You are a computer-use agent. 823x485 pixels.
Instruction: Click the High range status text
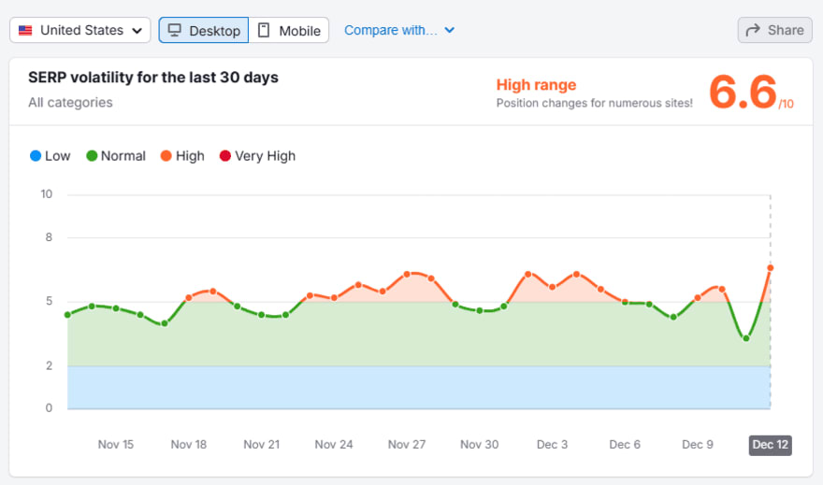pos(536,85)
